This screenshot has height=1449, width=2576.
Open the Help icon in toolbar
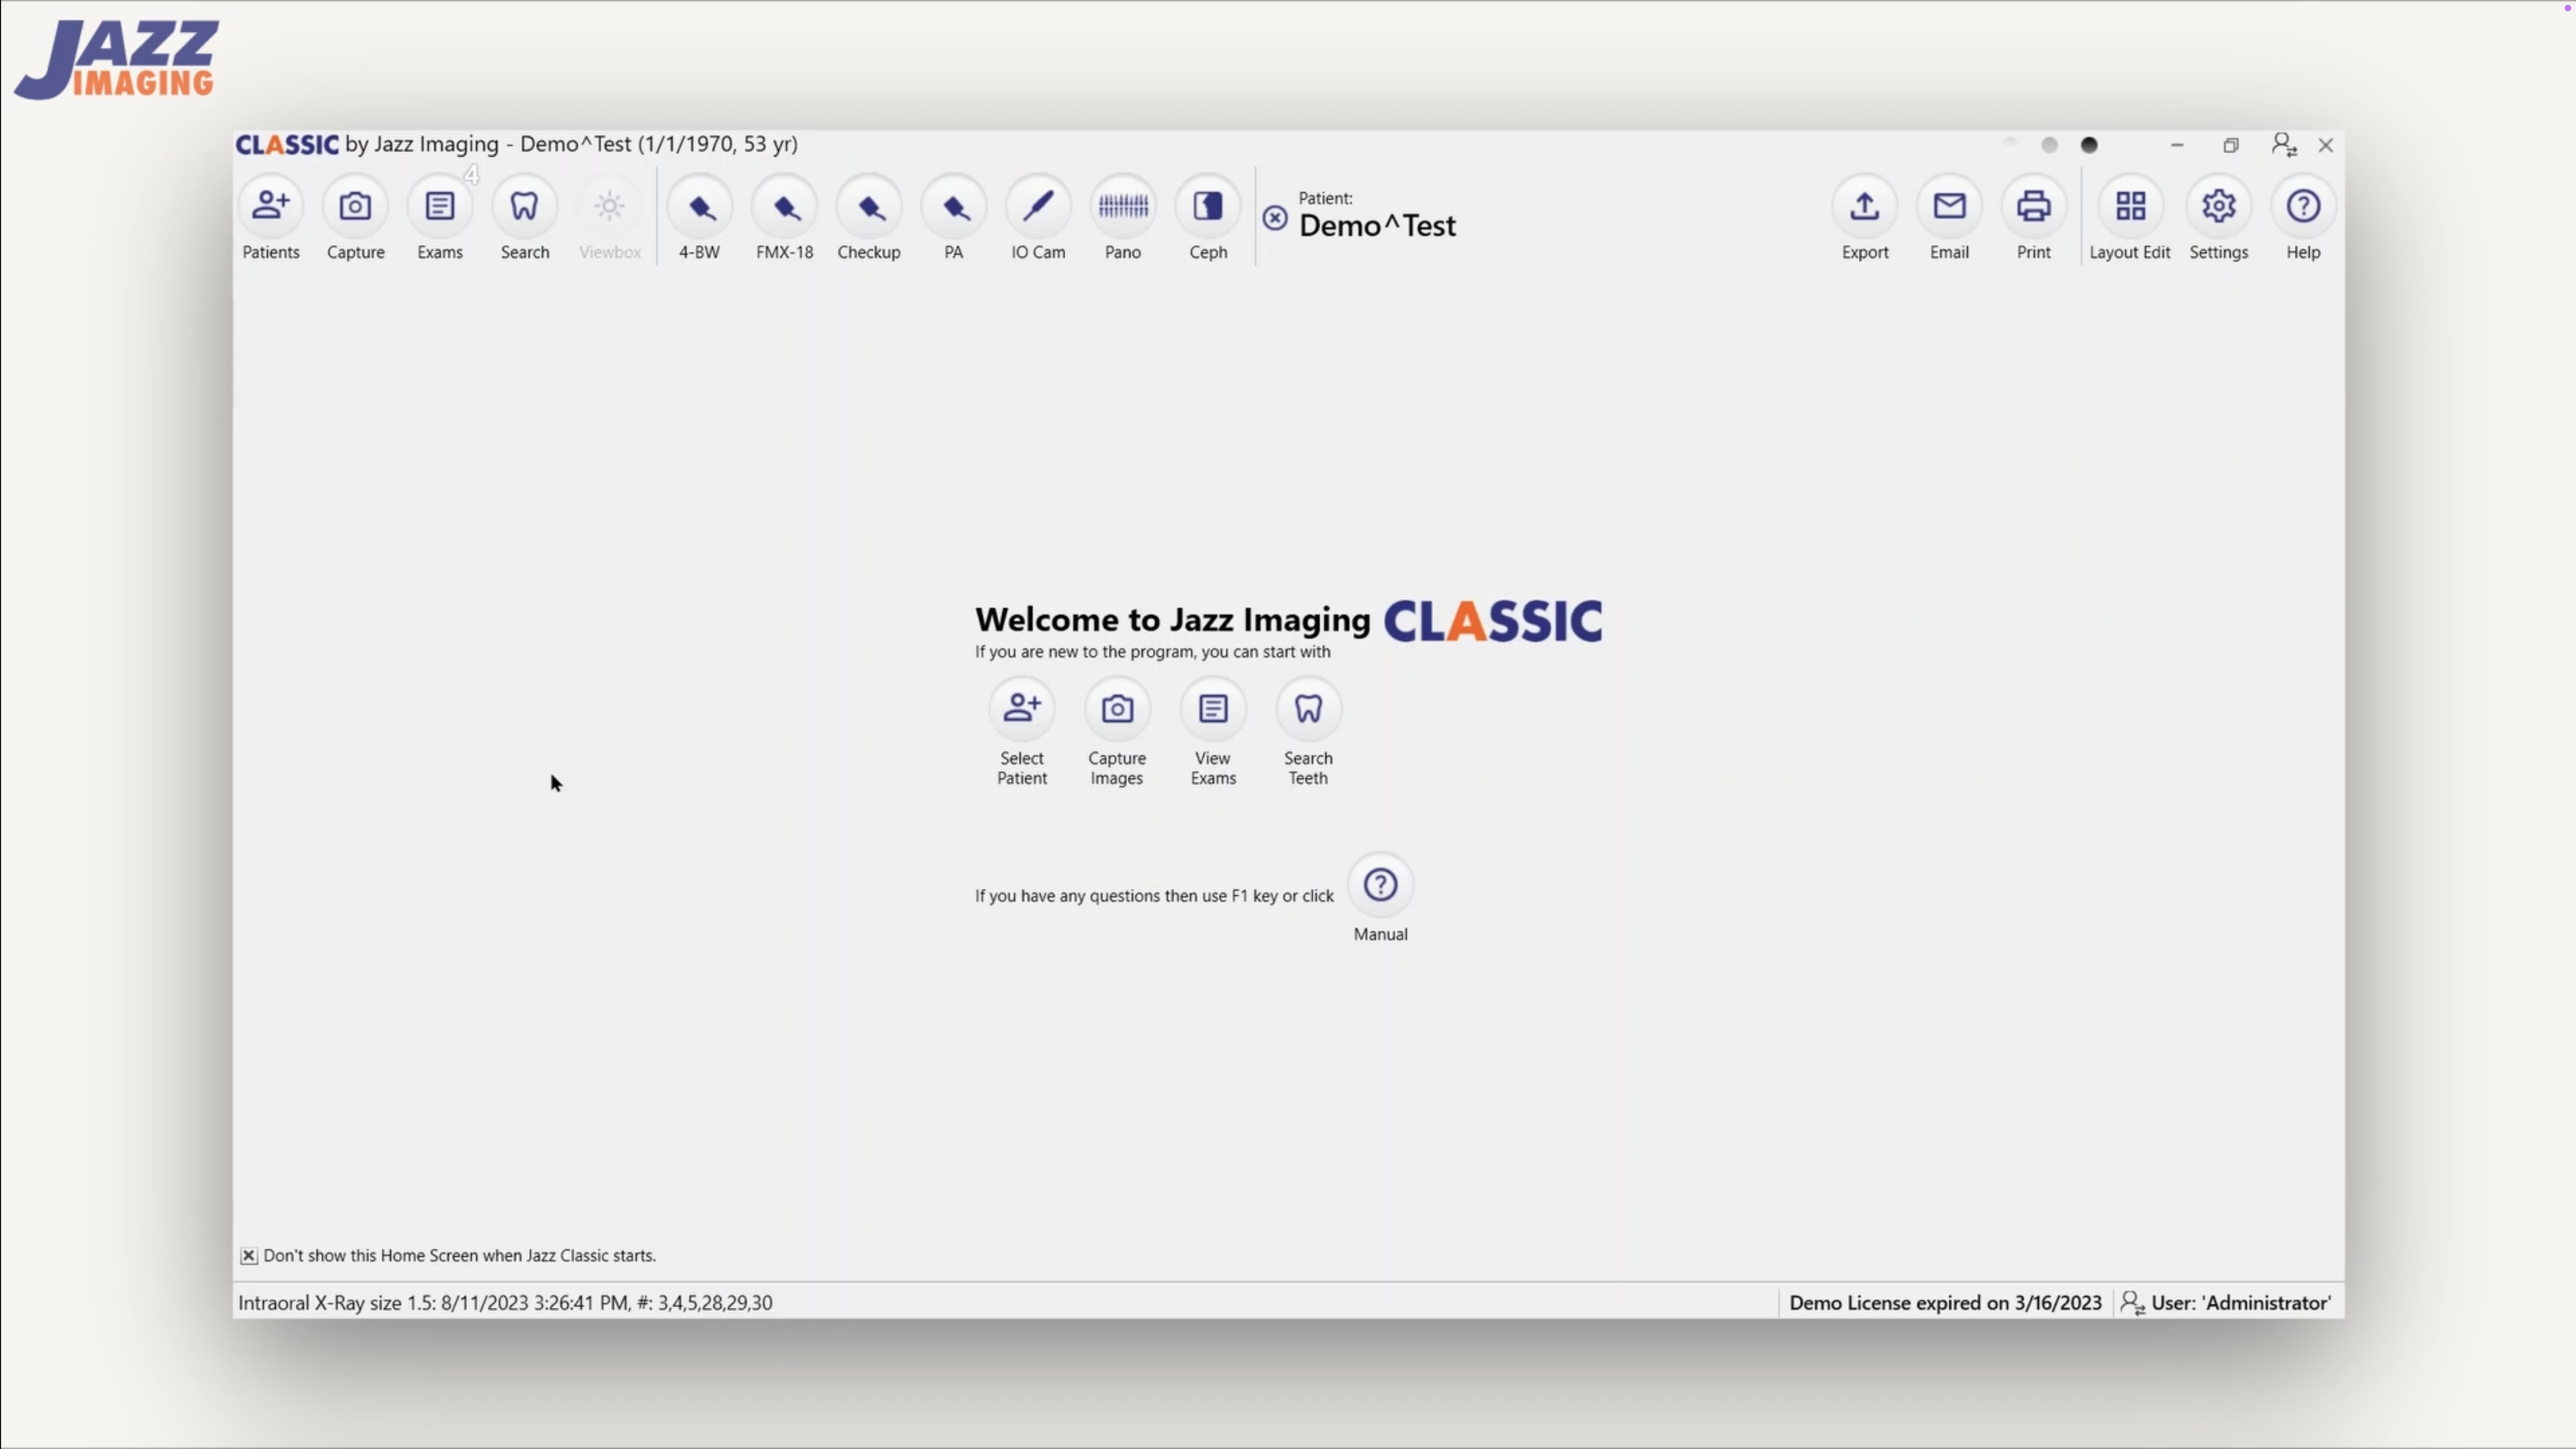click(2303, 207)
